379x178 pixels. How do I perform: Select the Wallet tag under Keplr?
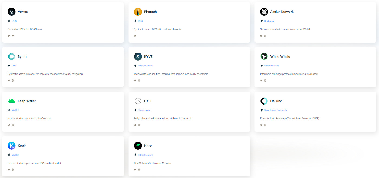tap(15, 155)
